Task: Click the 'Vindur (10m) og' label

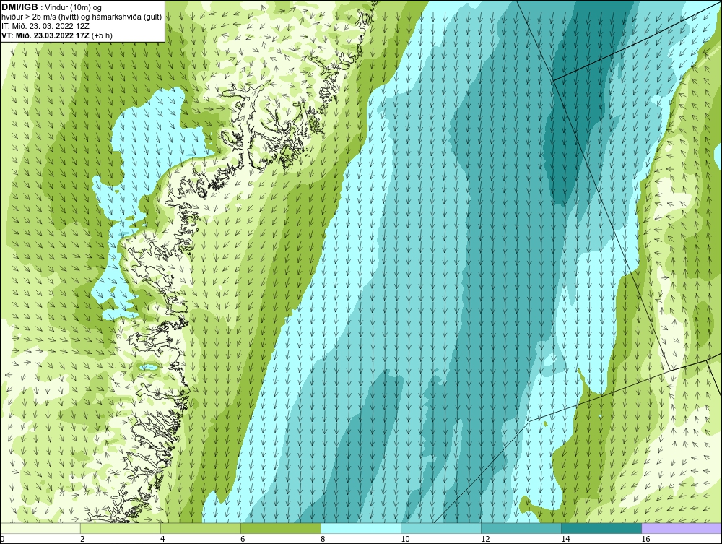Action: pos(73,7)
